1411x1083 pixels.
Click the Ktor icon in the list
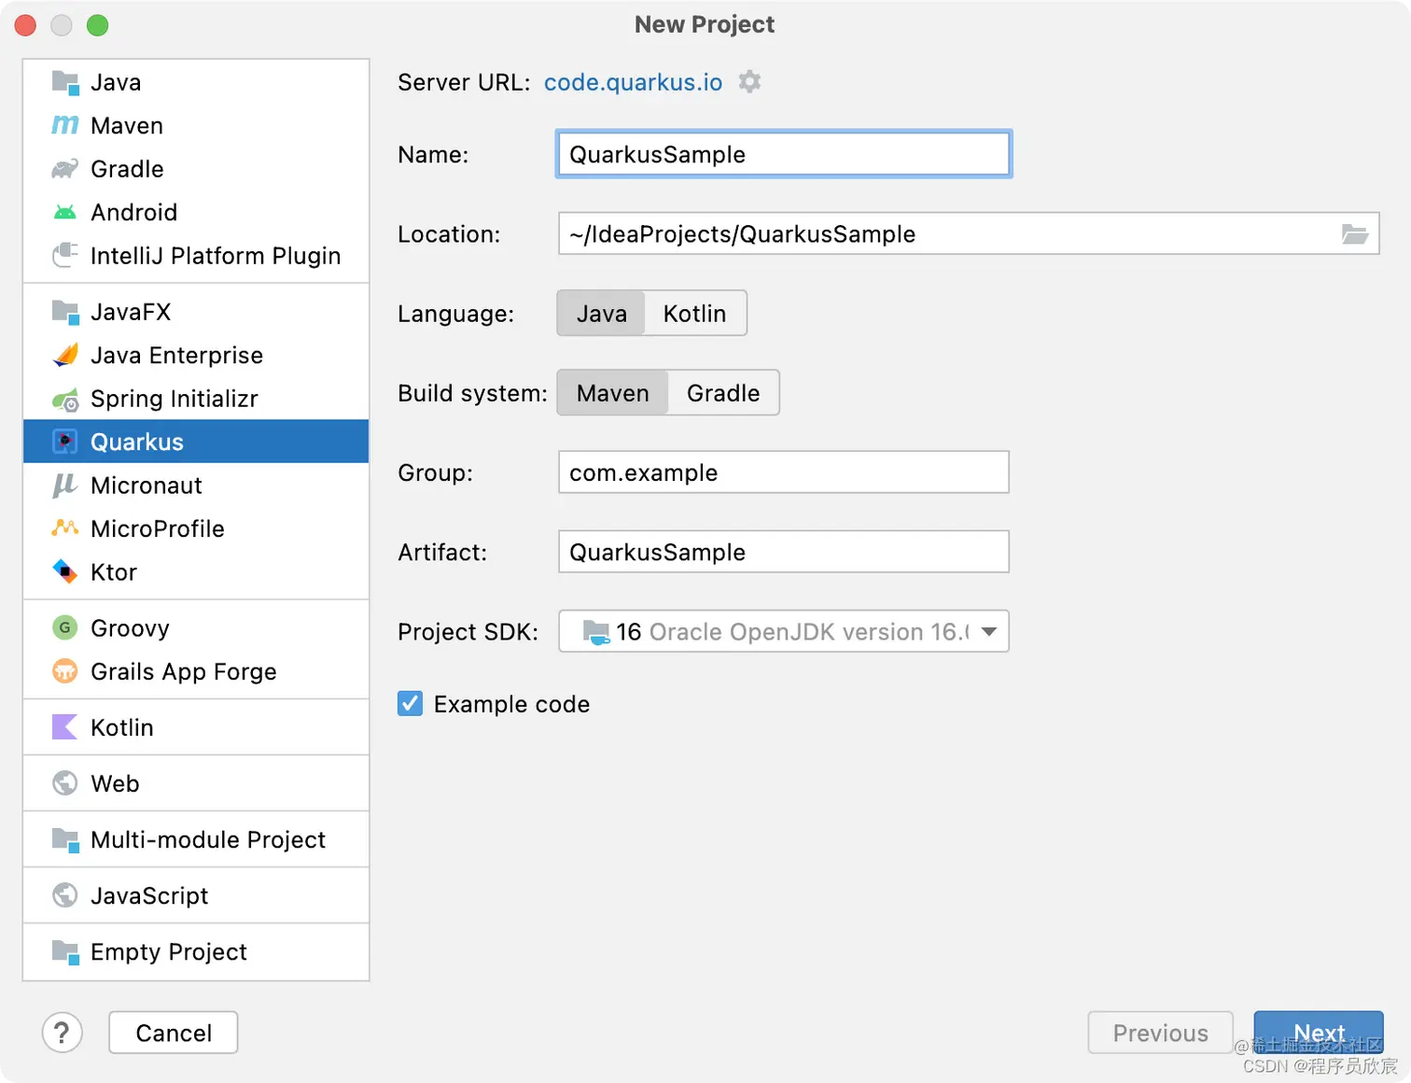[64, 571]
